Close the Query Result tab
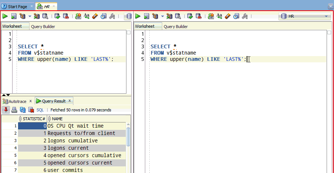The width and height of the screenshot is (334, 173). (x=70, y=101)
